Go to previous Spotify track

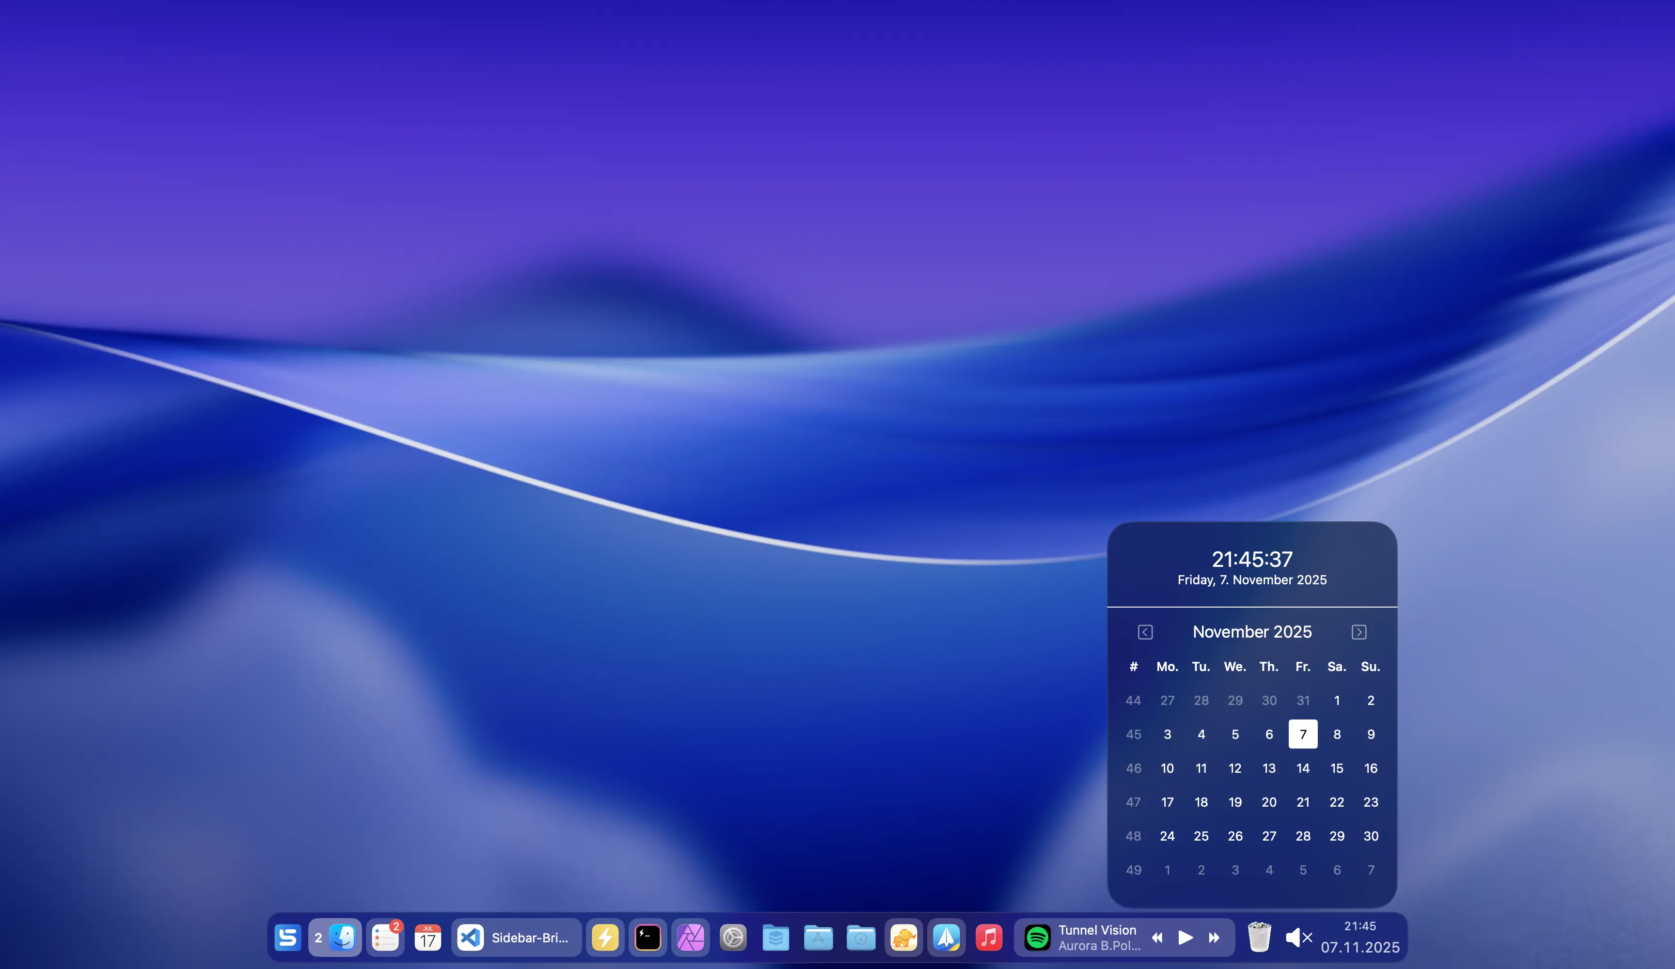[x=1157, y=938]
